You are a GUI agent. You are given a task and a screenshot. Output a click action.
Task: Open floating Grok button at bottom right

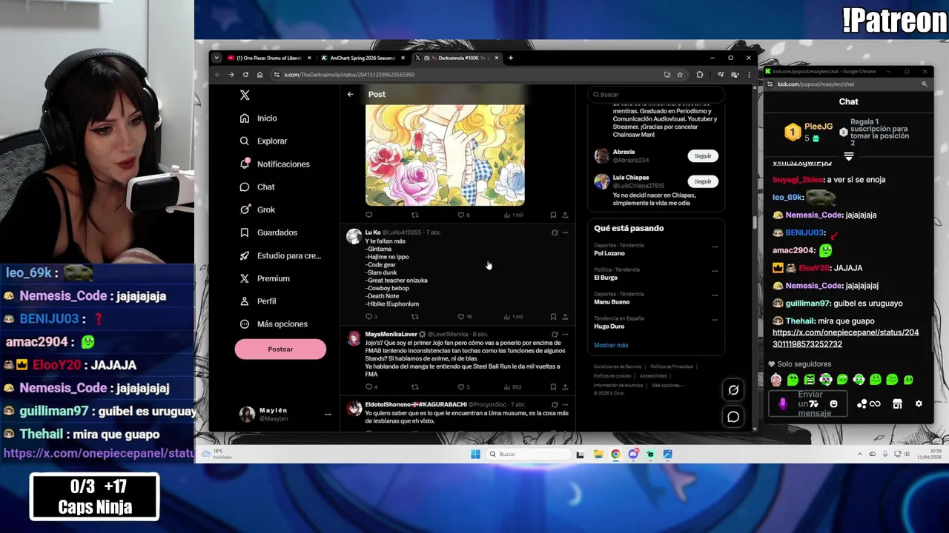(x=733, y=390)
